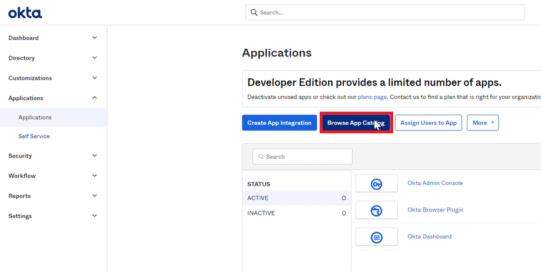
Task: Collapse the Applications menu chevron
Action: point(95,98)
